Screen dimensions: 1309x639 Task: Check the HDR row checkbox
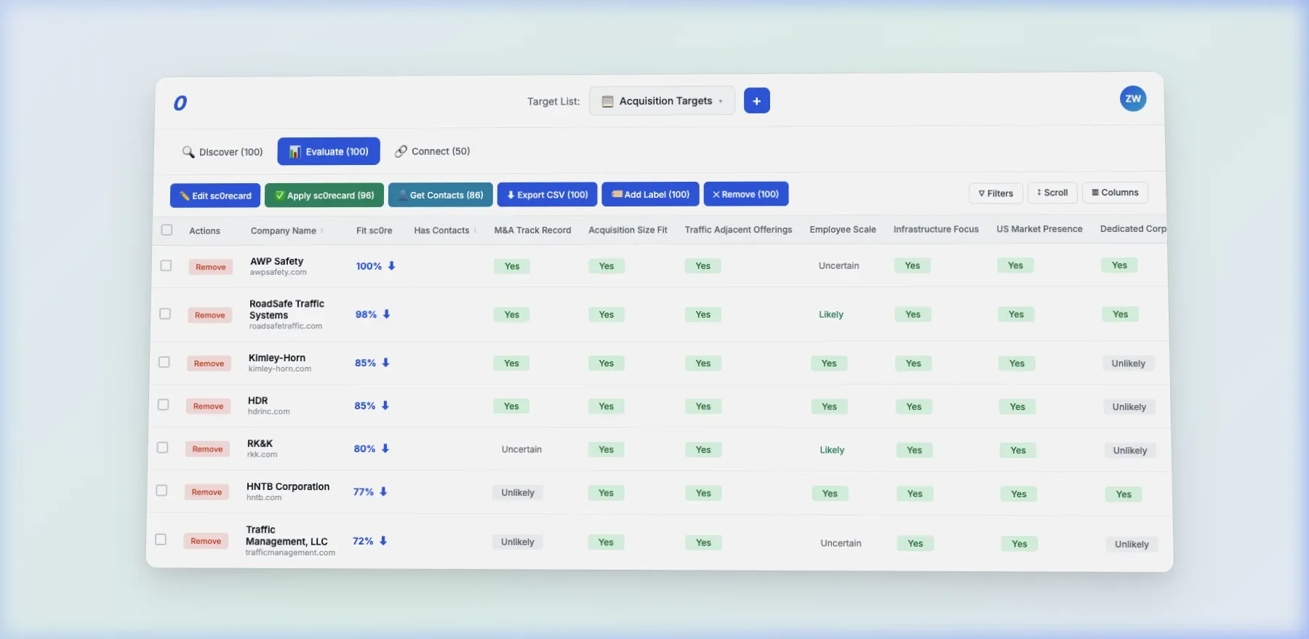pyautogui.click(x=163, y=405)
